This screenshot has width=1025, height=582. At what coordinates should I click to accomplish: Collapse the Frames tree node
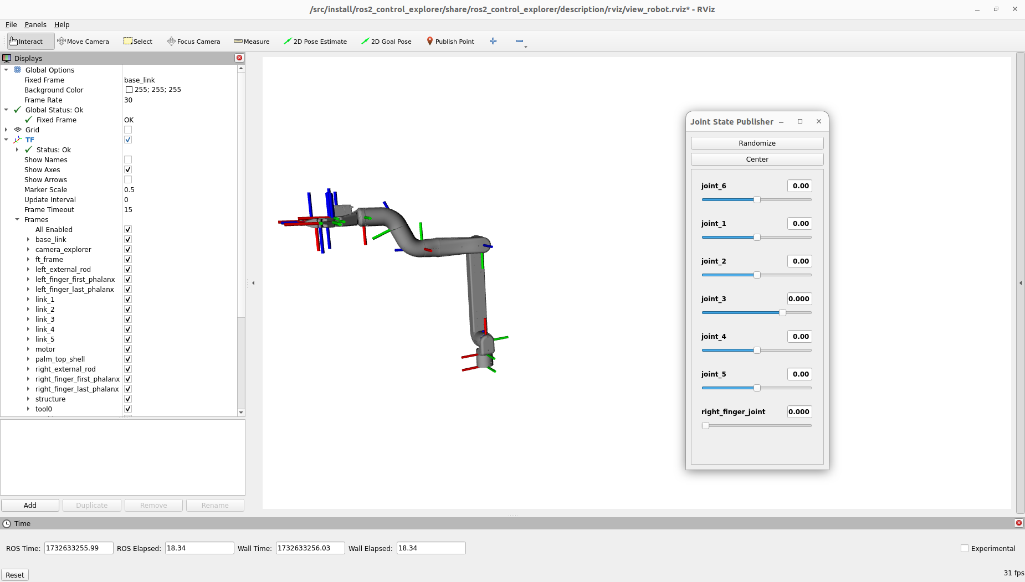(17, 220)
